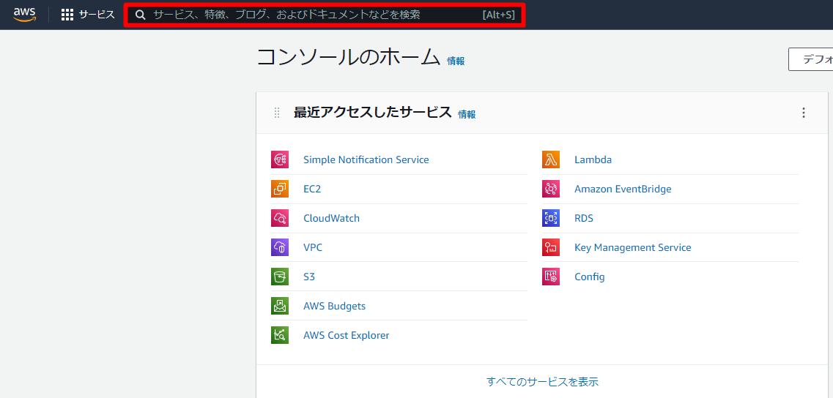Open the Lambda link
The height and width of the screenshot is (398, 833).
tap(593, 159)
